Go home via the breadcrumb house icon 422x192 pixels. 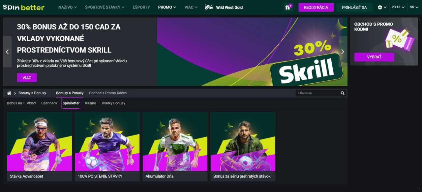click(9, 93)
